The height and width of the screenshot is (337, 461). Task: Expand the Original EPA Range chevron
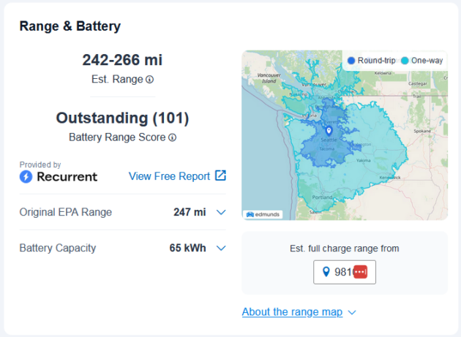click(x=221, y=212)
